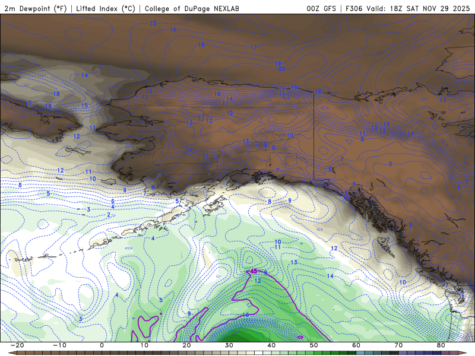The height and width of the screenshot is (356, 475).
Task: Click the "Valid: 18Z SAT NOV 29 2025" text
Action: [418, 8]
